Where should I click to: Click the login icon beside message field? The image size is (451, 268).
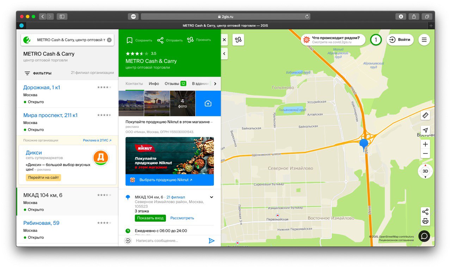point(128,241)
